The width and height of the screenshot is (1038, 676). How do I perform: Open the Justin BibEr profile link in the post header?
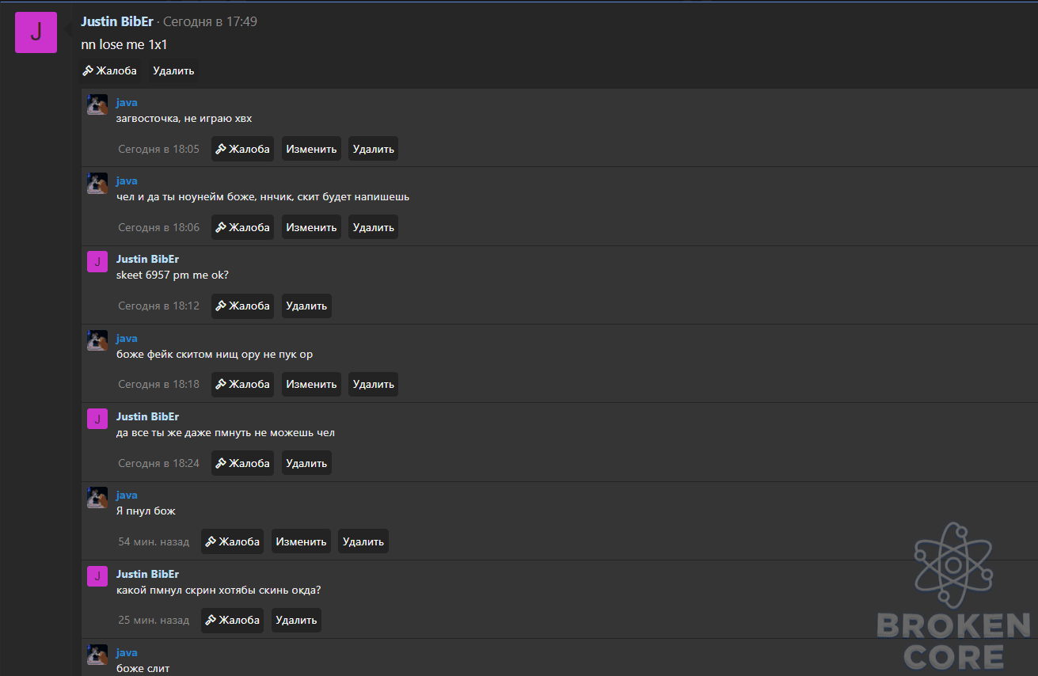[x=117, y=21]
